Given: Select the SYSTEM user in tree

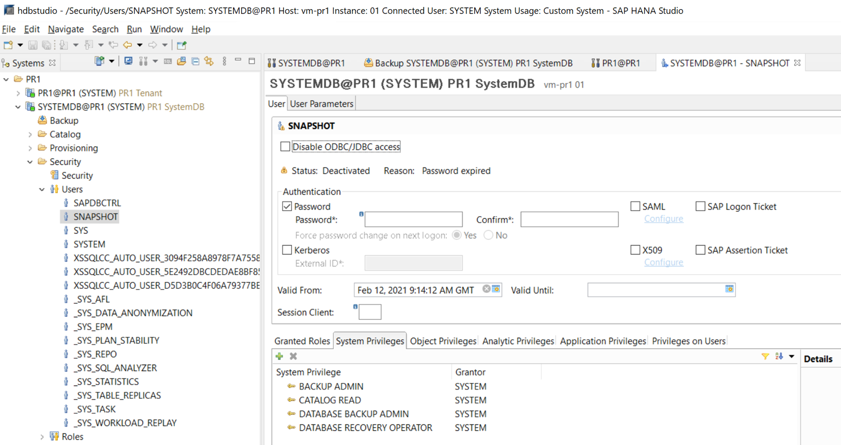Looking at the screenshot, I should click(89, 244).
